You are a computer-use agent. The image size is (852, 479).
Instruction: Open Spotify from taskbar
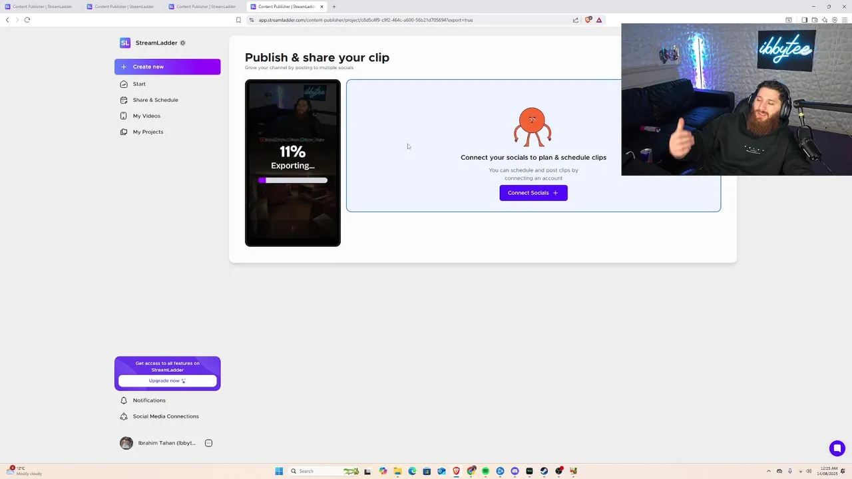(x=485, y=471)
